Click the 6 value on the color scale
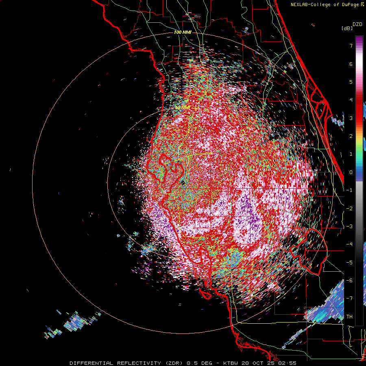Image resolution: width=366 pixels, height=366 pixels. (351, 64)
